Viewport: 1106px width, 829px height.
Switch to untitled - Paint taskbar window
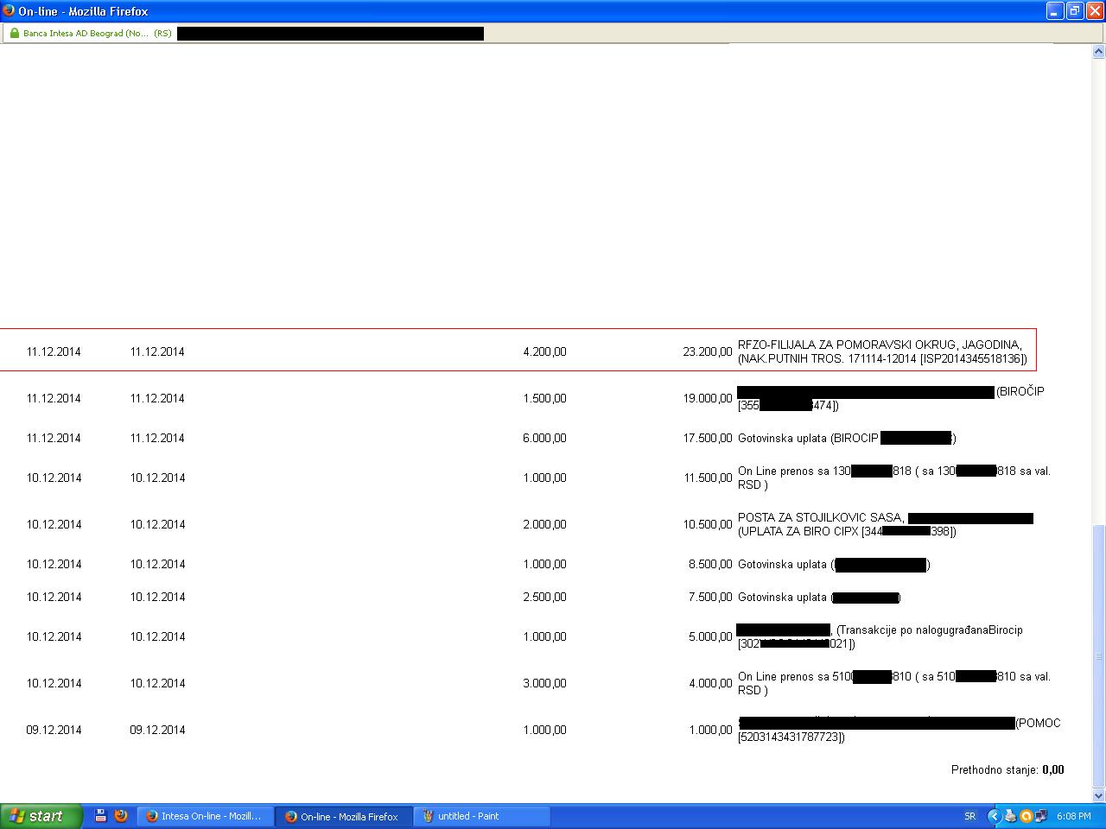click(481, 816)
